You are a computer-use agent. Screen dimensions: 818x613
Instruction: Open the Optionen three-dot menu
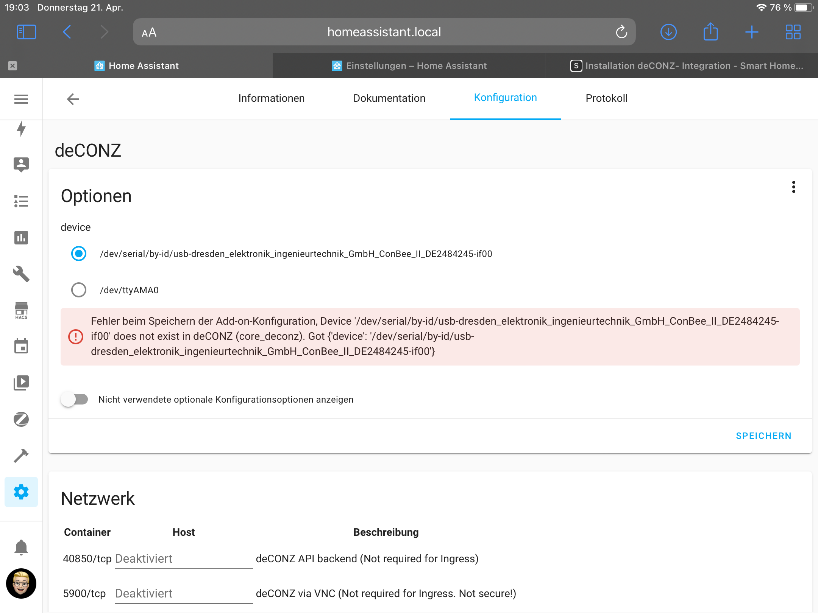pos(793,187)
